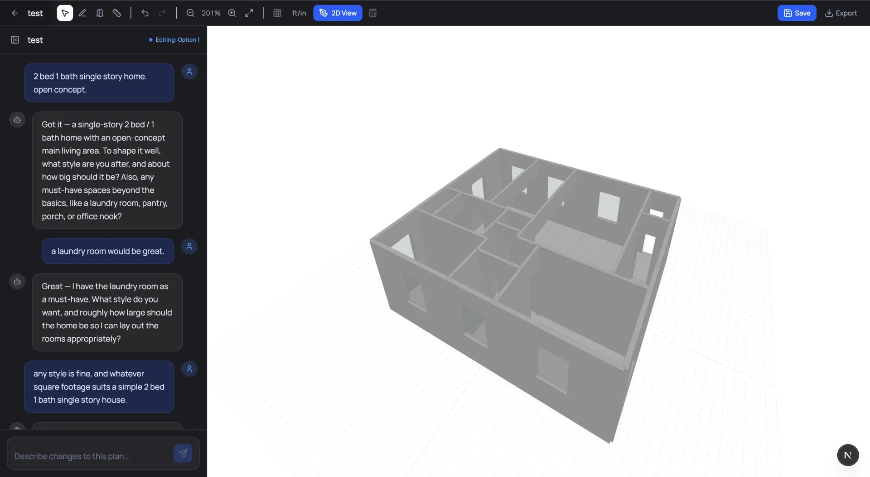Viewport: 870px width, 477px height.
Task: Open the cost calculator panel
Action: tap(372, 13)
